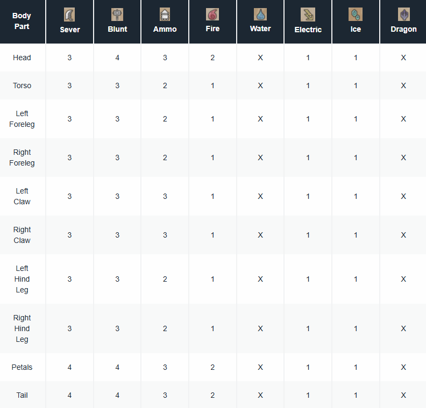Click the Head Dragon X cell
Screen dimensions: 426x408
click(x=403, y=58)
